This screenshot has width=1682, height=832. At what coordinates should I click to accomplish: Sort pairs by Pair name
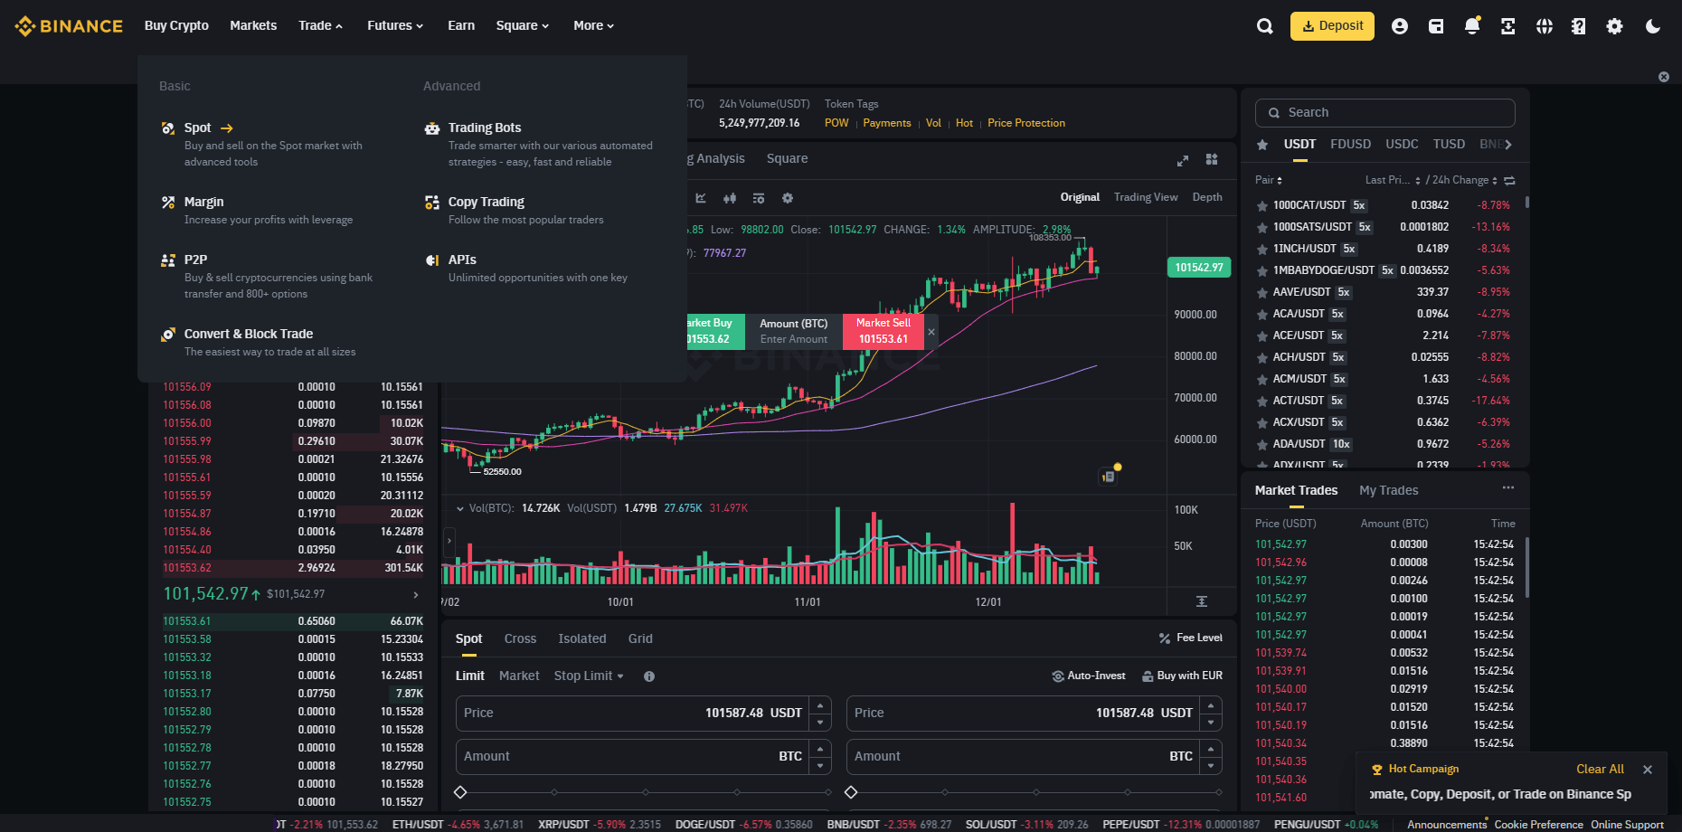(x=1269, y=180)
